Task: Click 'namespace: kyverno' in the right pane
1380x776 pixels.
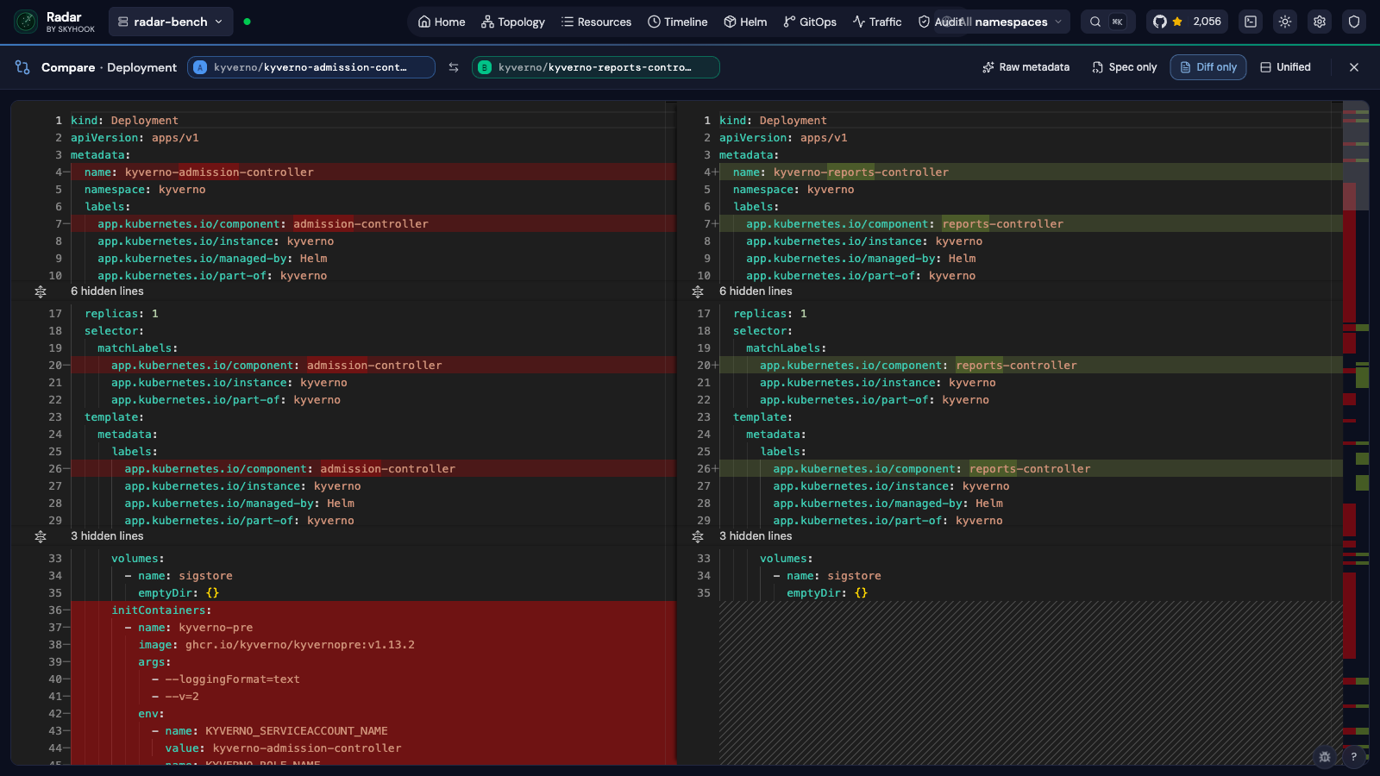Action: coord(793,190)
